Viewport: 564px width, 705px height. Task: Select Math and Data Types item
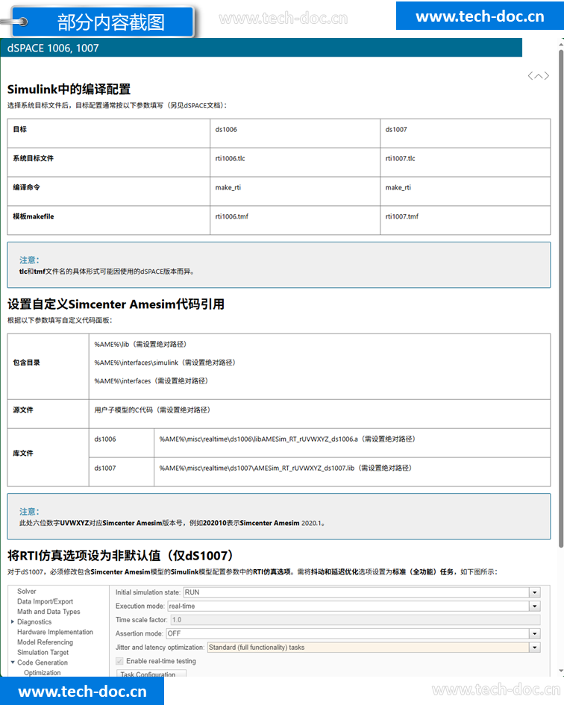click(48, 612)
